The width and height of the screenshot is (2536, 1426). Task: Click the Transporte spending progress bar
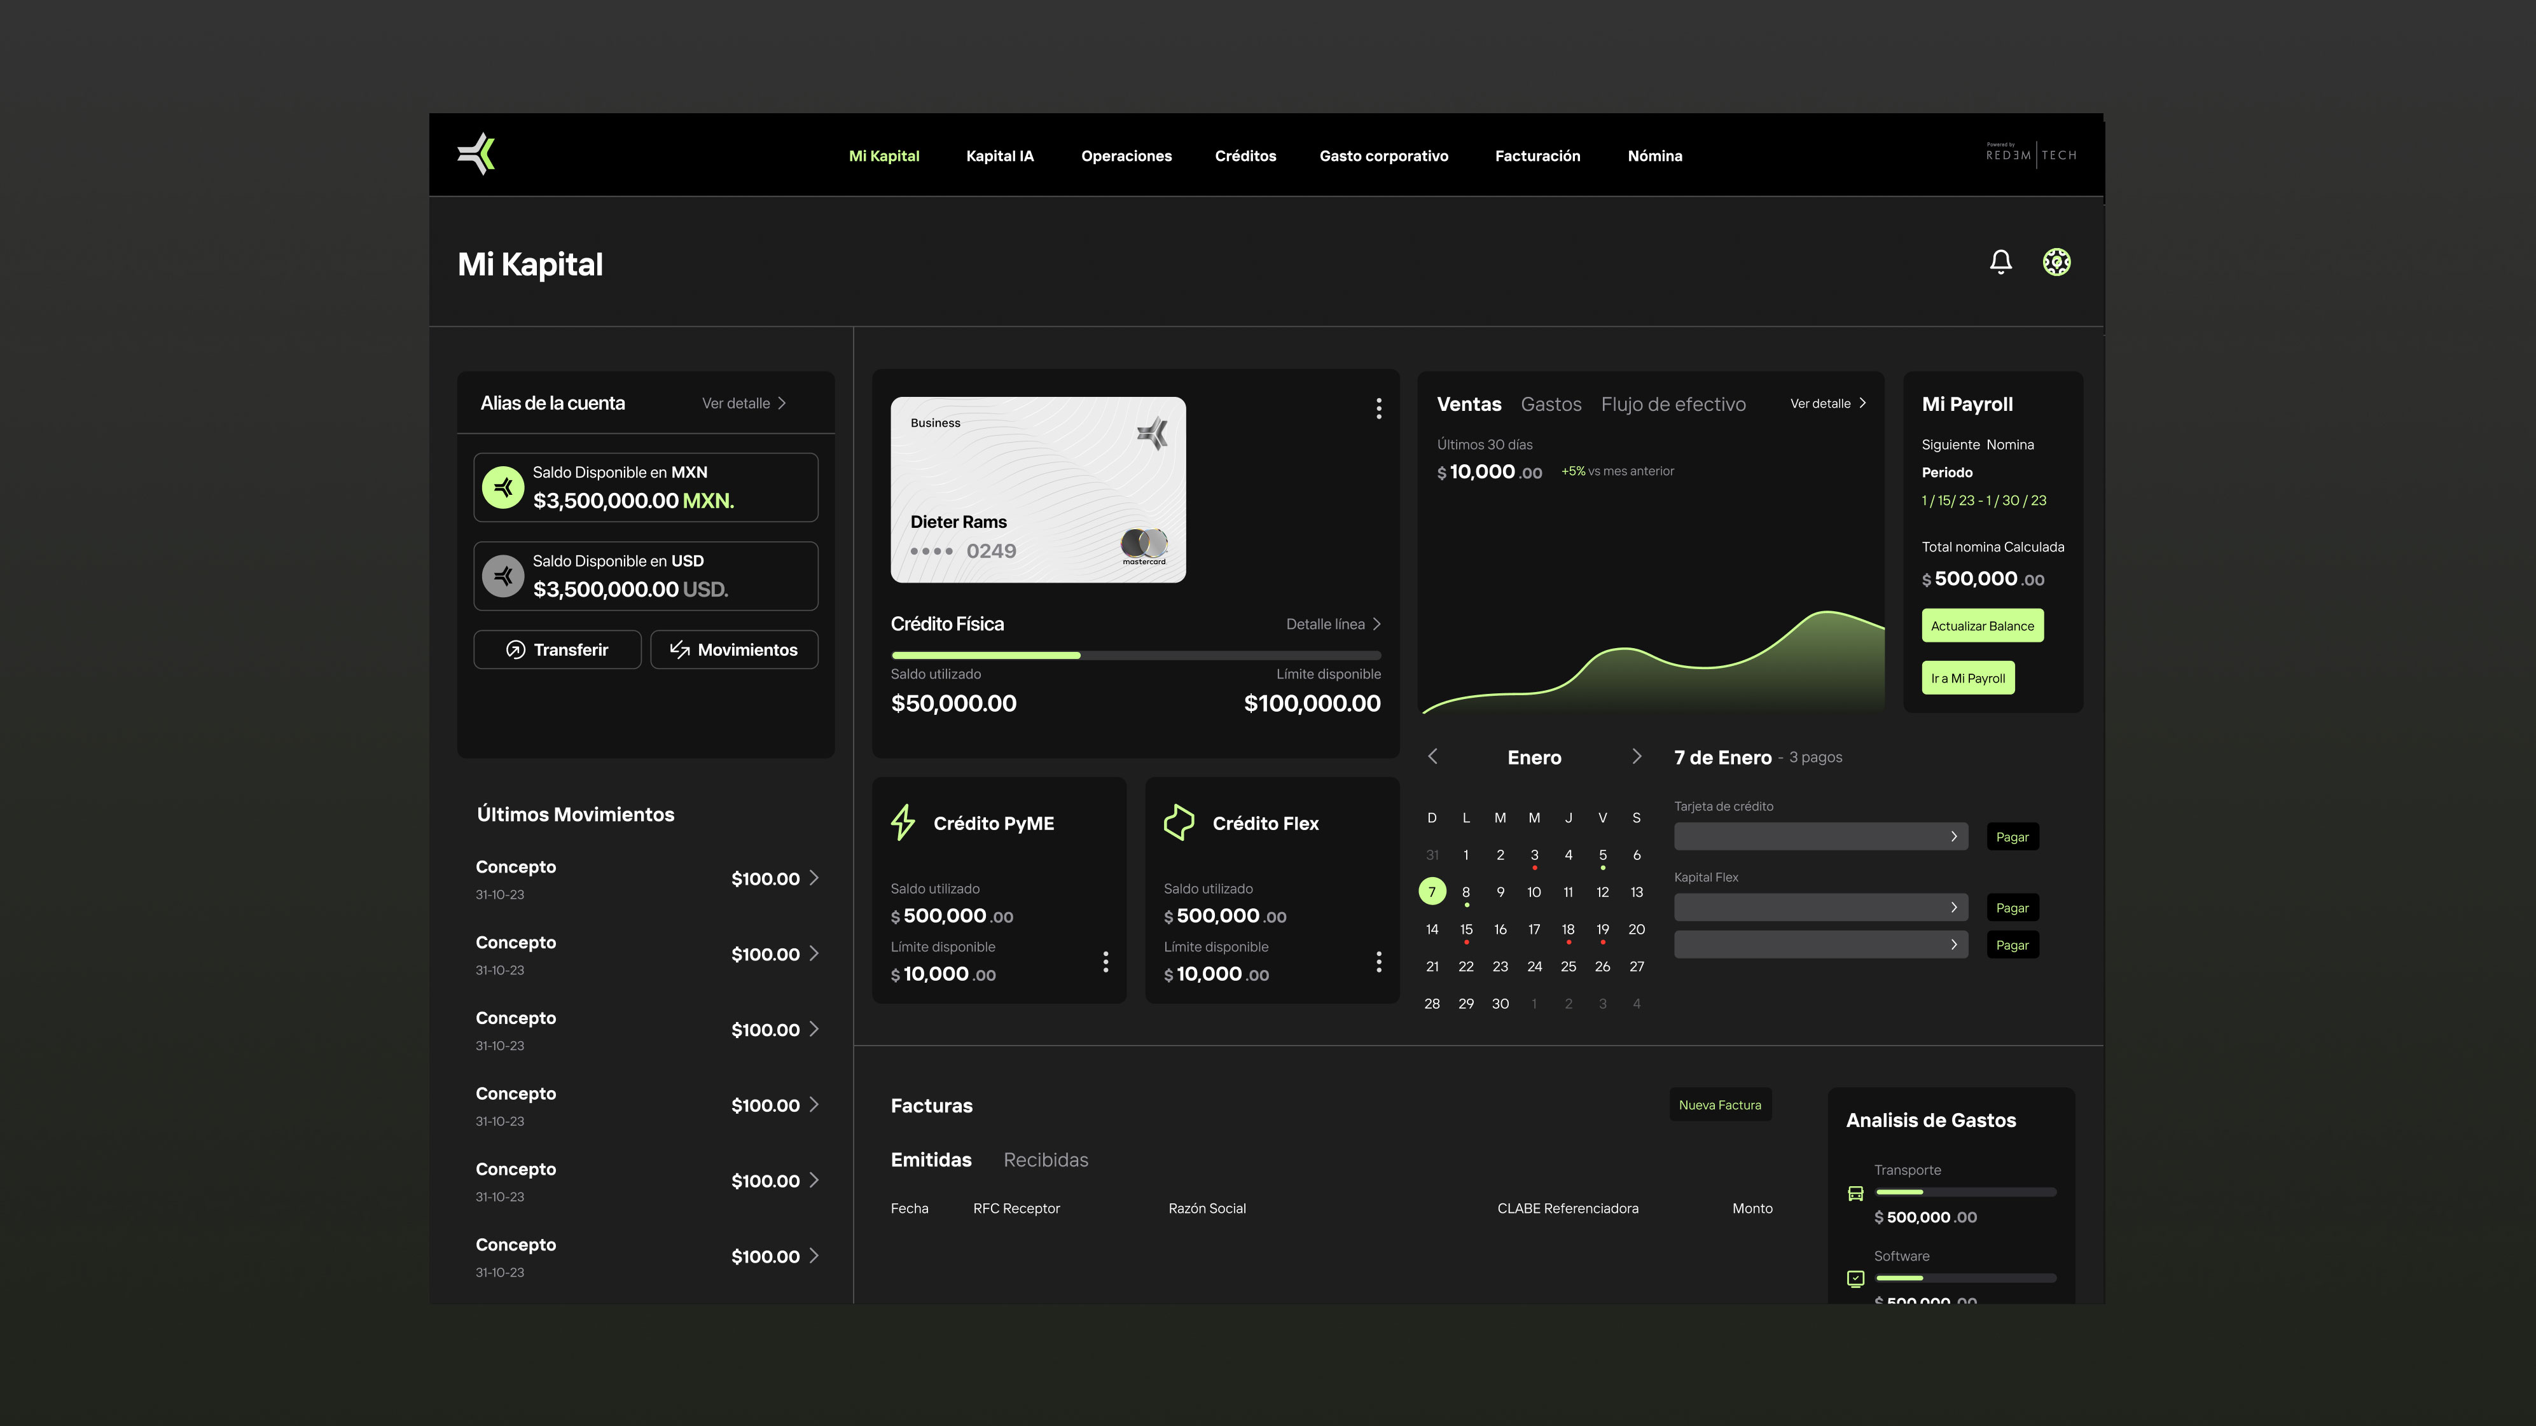[x=1965, y=1192]
